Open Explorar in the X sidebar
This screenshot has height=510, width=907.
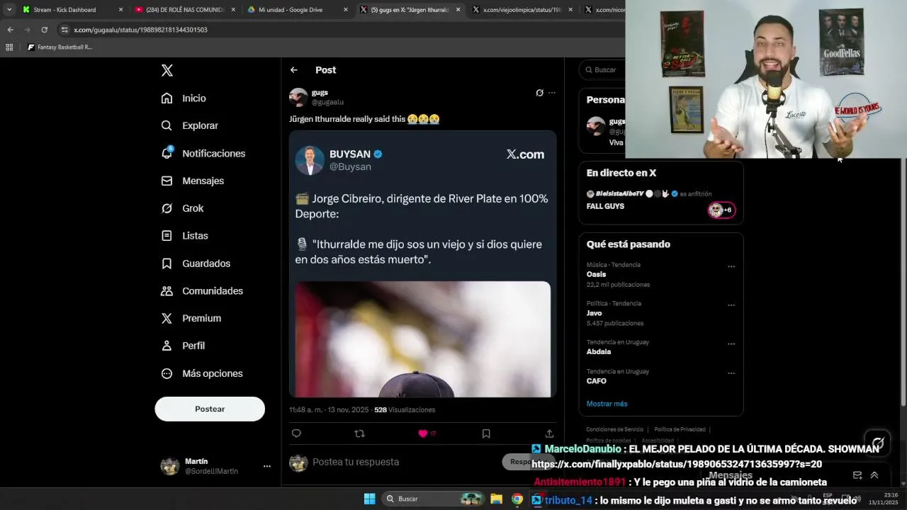coord(189,125)
